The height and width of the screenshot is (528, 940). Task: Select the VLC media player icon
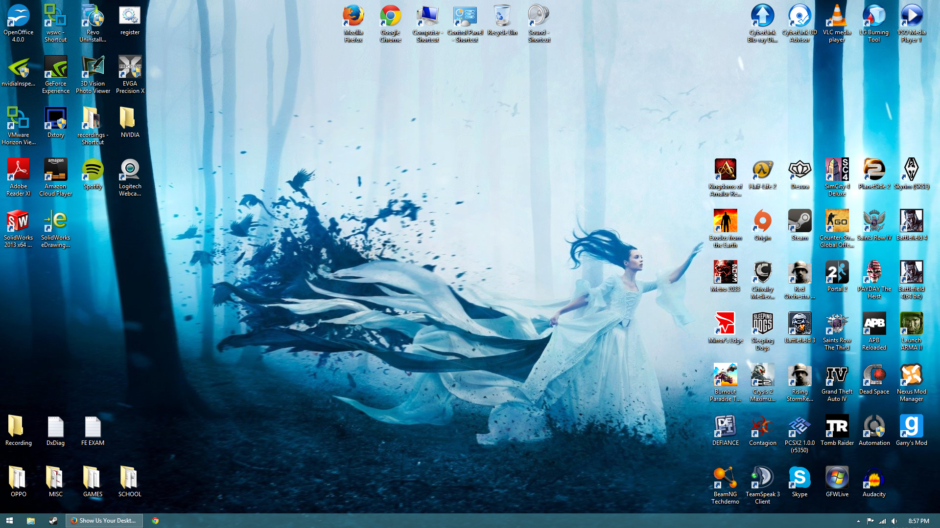(x=837, y=23)
